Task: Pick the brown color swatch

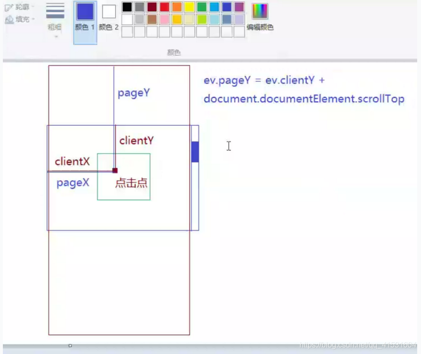Action: tap(152, 19)
